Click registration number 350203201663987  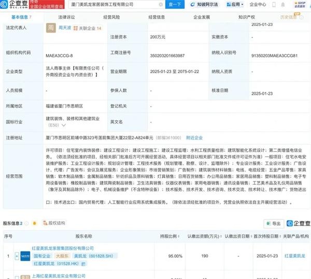(167, 56)
